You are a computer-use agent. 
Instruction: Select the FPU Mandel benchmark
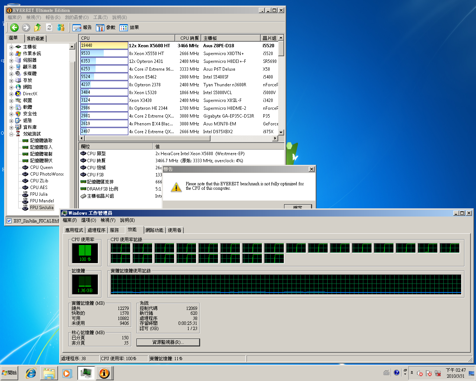(x=42, y=201)
